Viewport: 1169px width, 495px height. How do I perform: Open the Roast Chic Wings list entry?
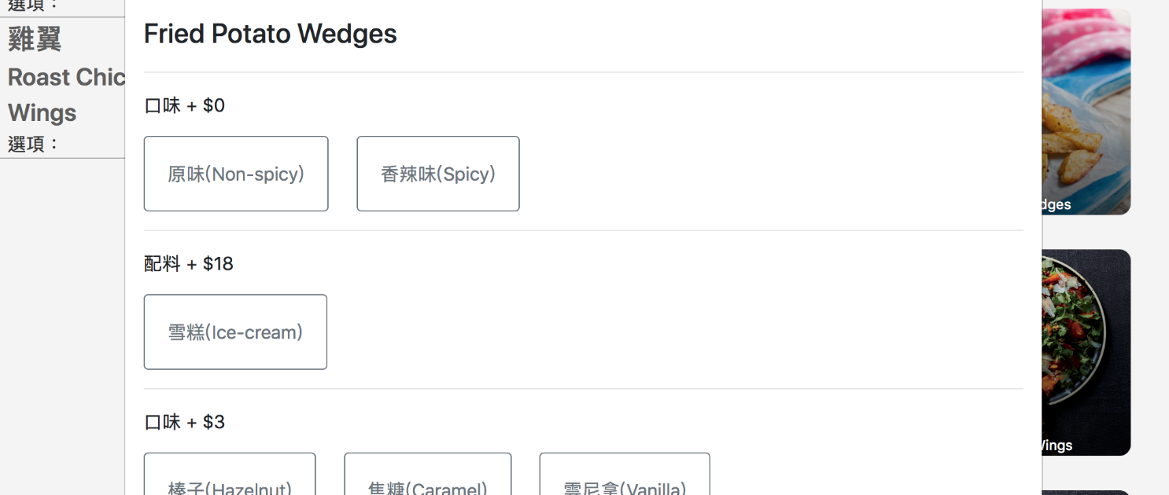coord(66,94)
